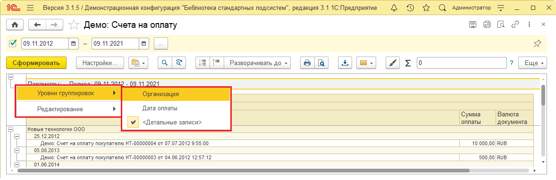Find next occurrence icon
This screenshot has width=556, height=180.
pos(179,63)
